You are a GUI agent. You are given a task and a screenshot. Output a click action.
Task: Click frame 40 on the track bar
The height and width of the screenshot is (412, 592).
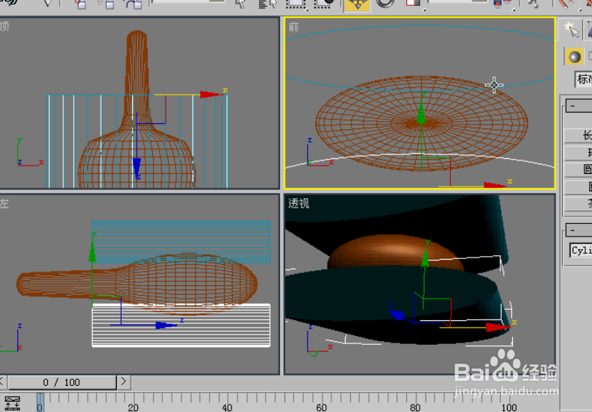[227, 408]
